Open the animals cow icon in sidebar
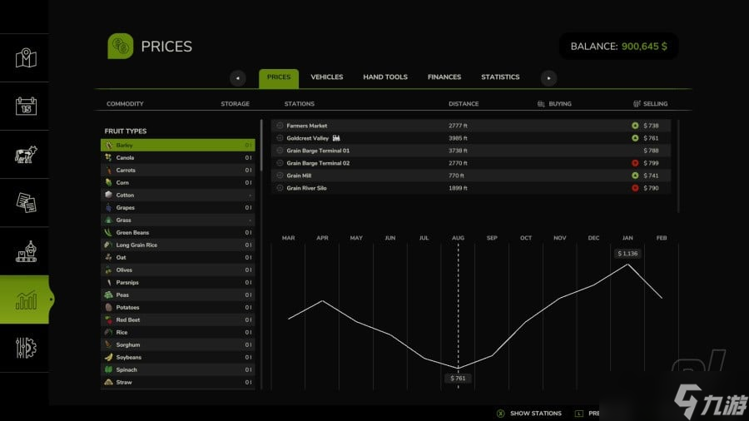 (26, 155)
